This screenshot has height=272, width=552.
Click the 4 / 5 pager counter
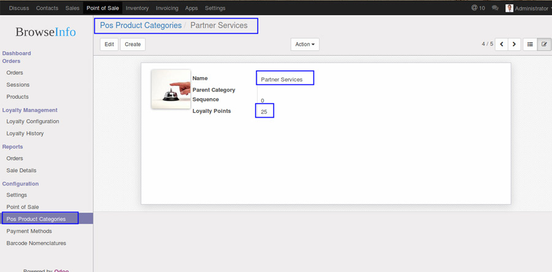[488, 44]
